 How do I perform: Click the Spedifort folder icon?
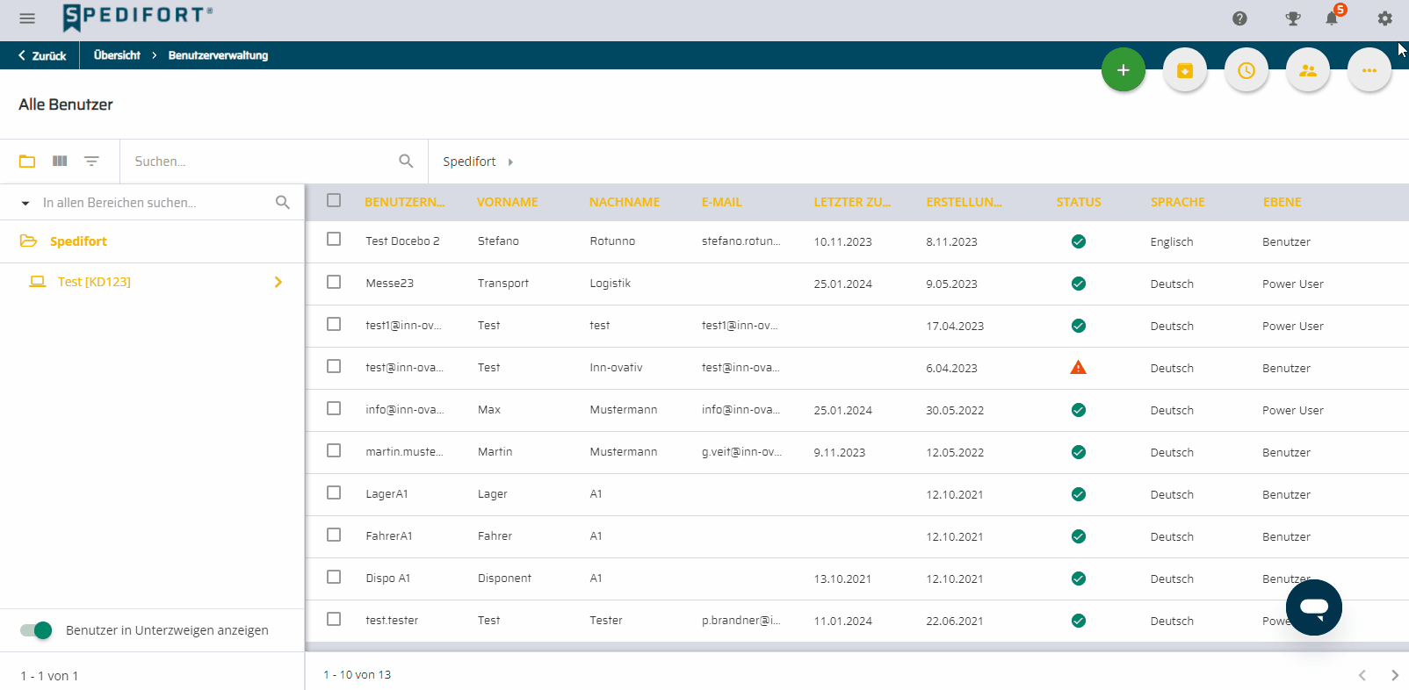point(29,241)
